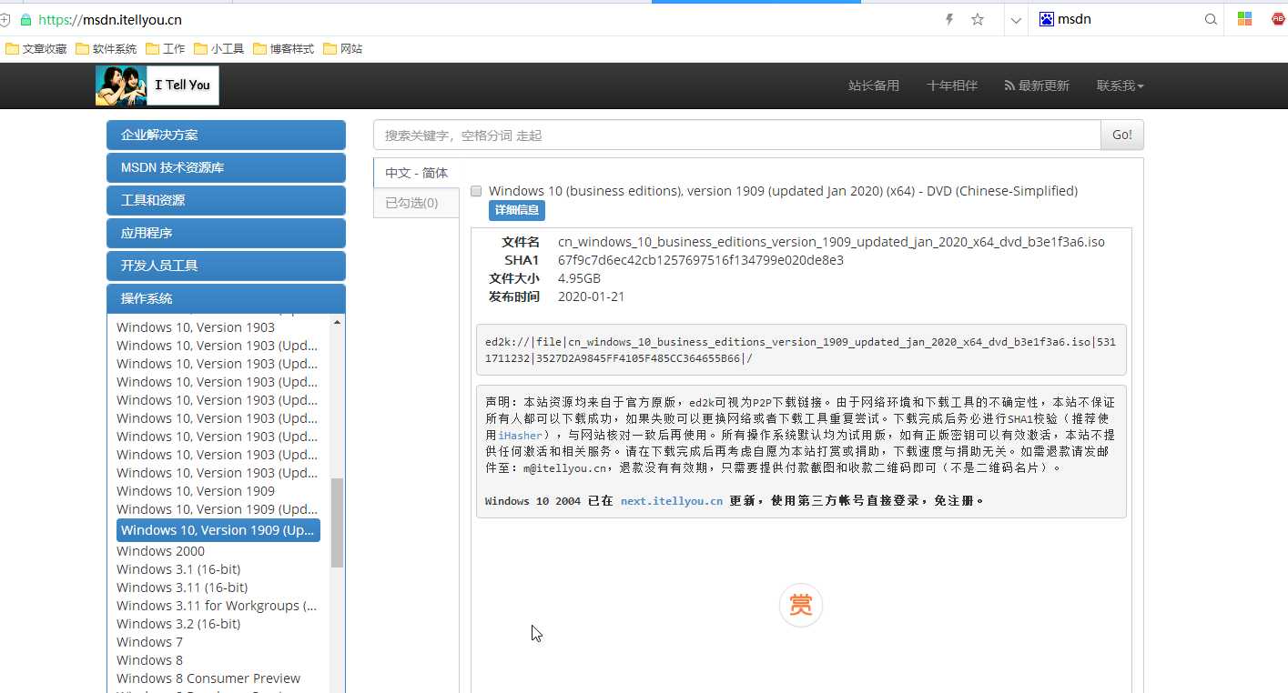The width and height of the screenshot is (1288, 693).
Task: Open the 博客样式 bookmark folder
Action: [284, 49]
